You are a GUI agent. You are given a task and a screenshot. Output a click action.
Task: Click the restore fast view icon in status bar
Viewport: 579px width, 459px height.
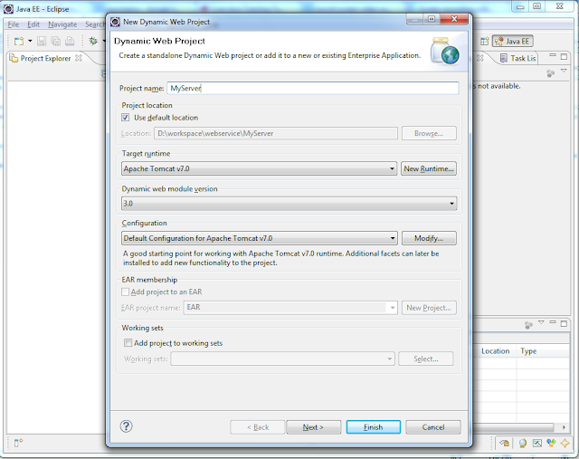point(504,443)
